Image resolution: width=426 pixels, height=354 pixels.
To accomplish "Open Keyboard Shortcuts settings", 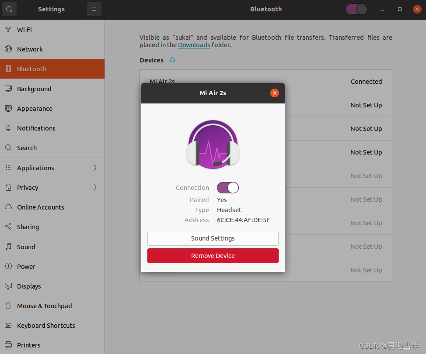I will click(x=52, y=325).
